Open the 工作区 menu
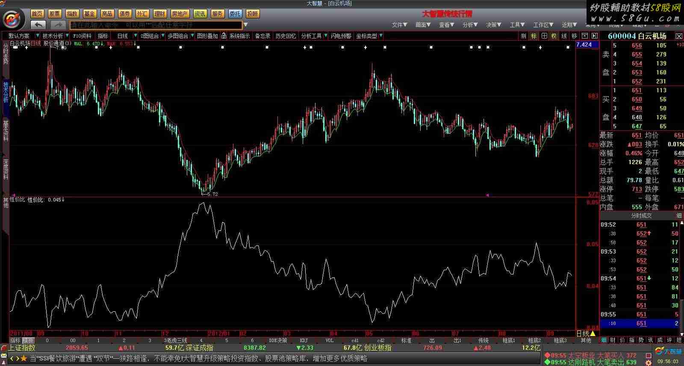 543,25
